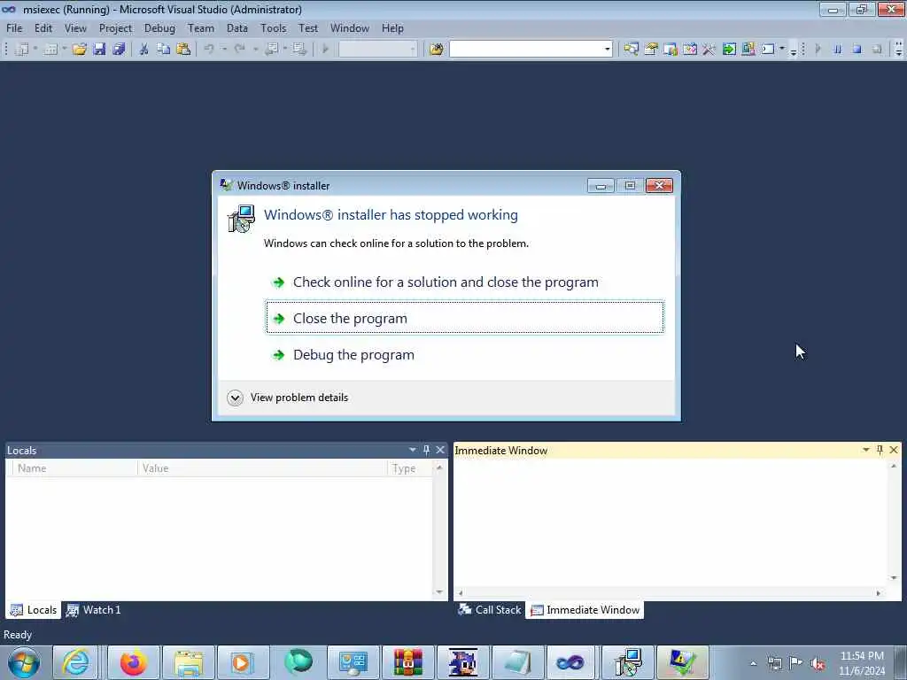Viewport: 907px width, 680px height.
Task: Click the Start Debugging play icon
Action: (325, 50)
